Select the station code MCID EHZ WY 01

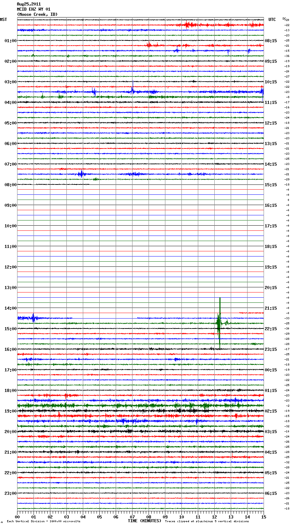[x=34, y=9]
